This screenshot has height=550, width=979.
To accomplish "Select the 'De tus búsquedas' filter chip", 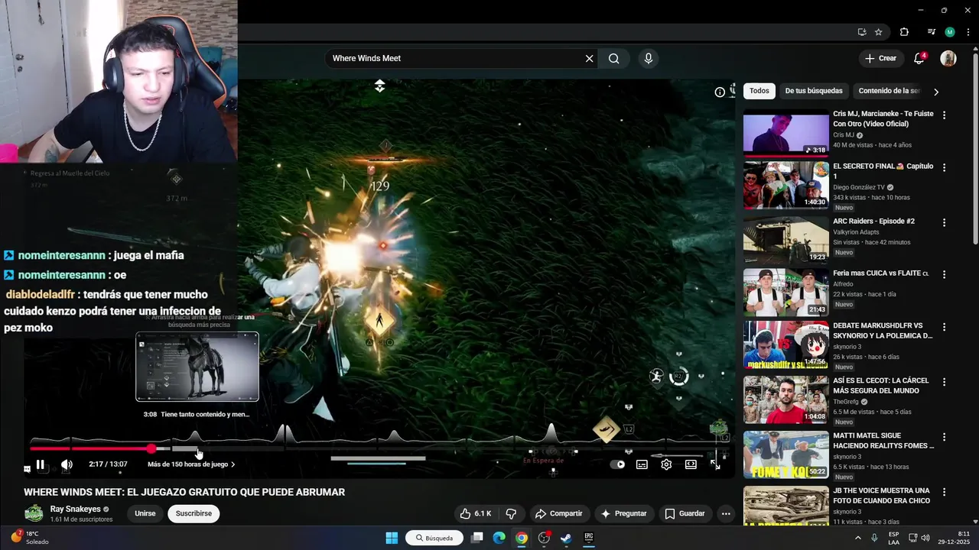I will 814,91.
